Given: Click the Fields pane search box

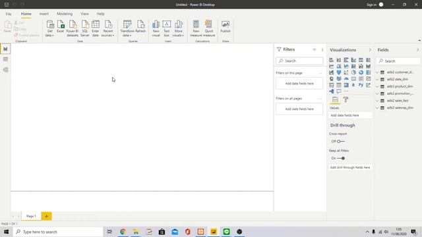Looking at the screenshot, I should (398, 61).
